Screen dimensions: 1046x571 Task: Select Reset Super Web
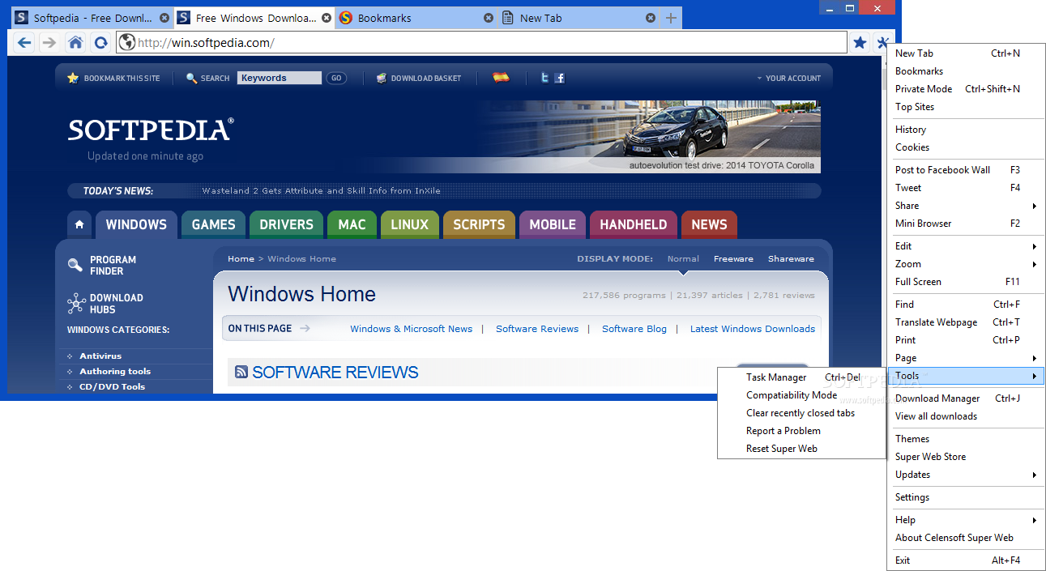tap(801, 449)
